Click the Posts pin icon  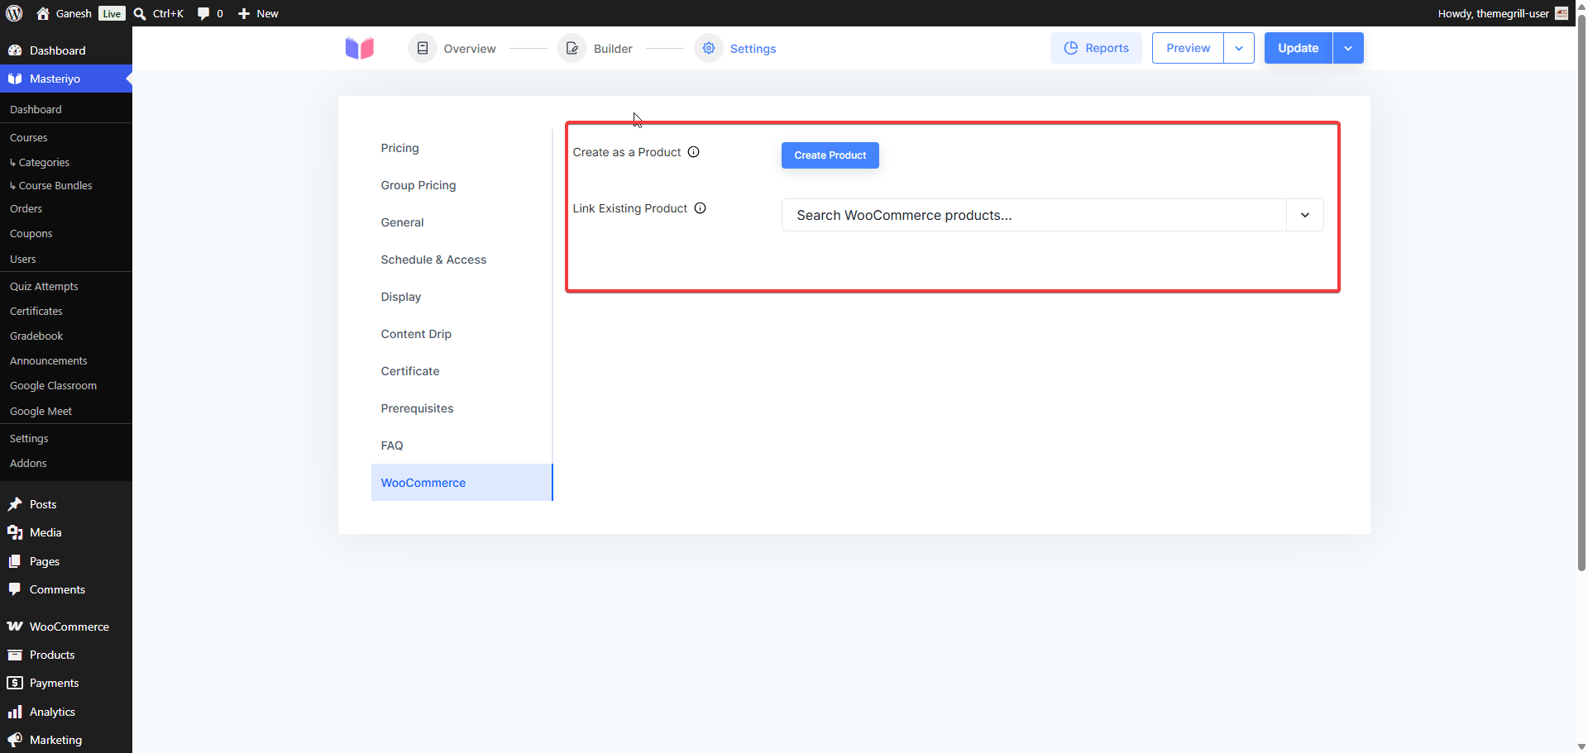(x=15, y=504)
